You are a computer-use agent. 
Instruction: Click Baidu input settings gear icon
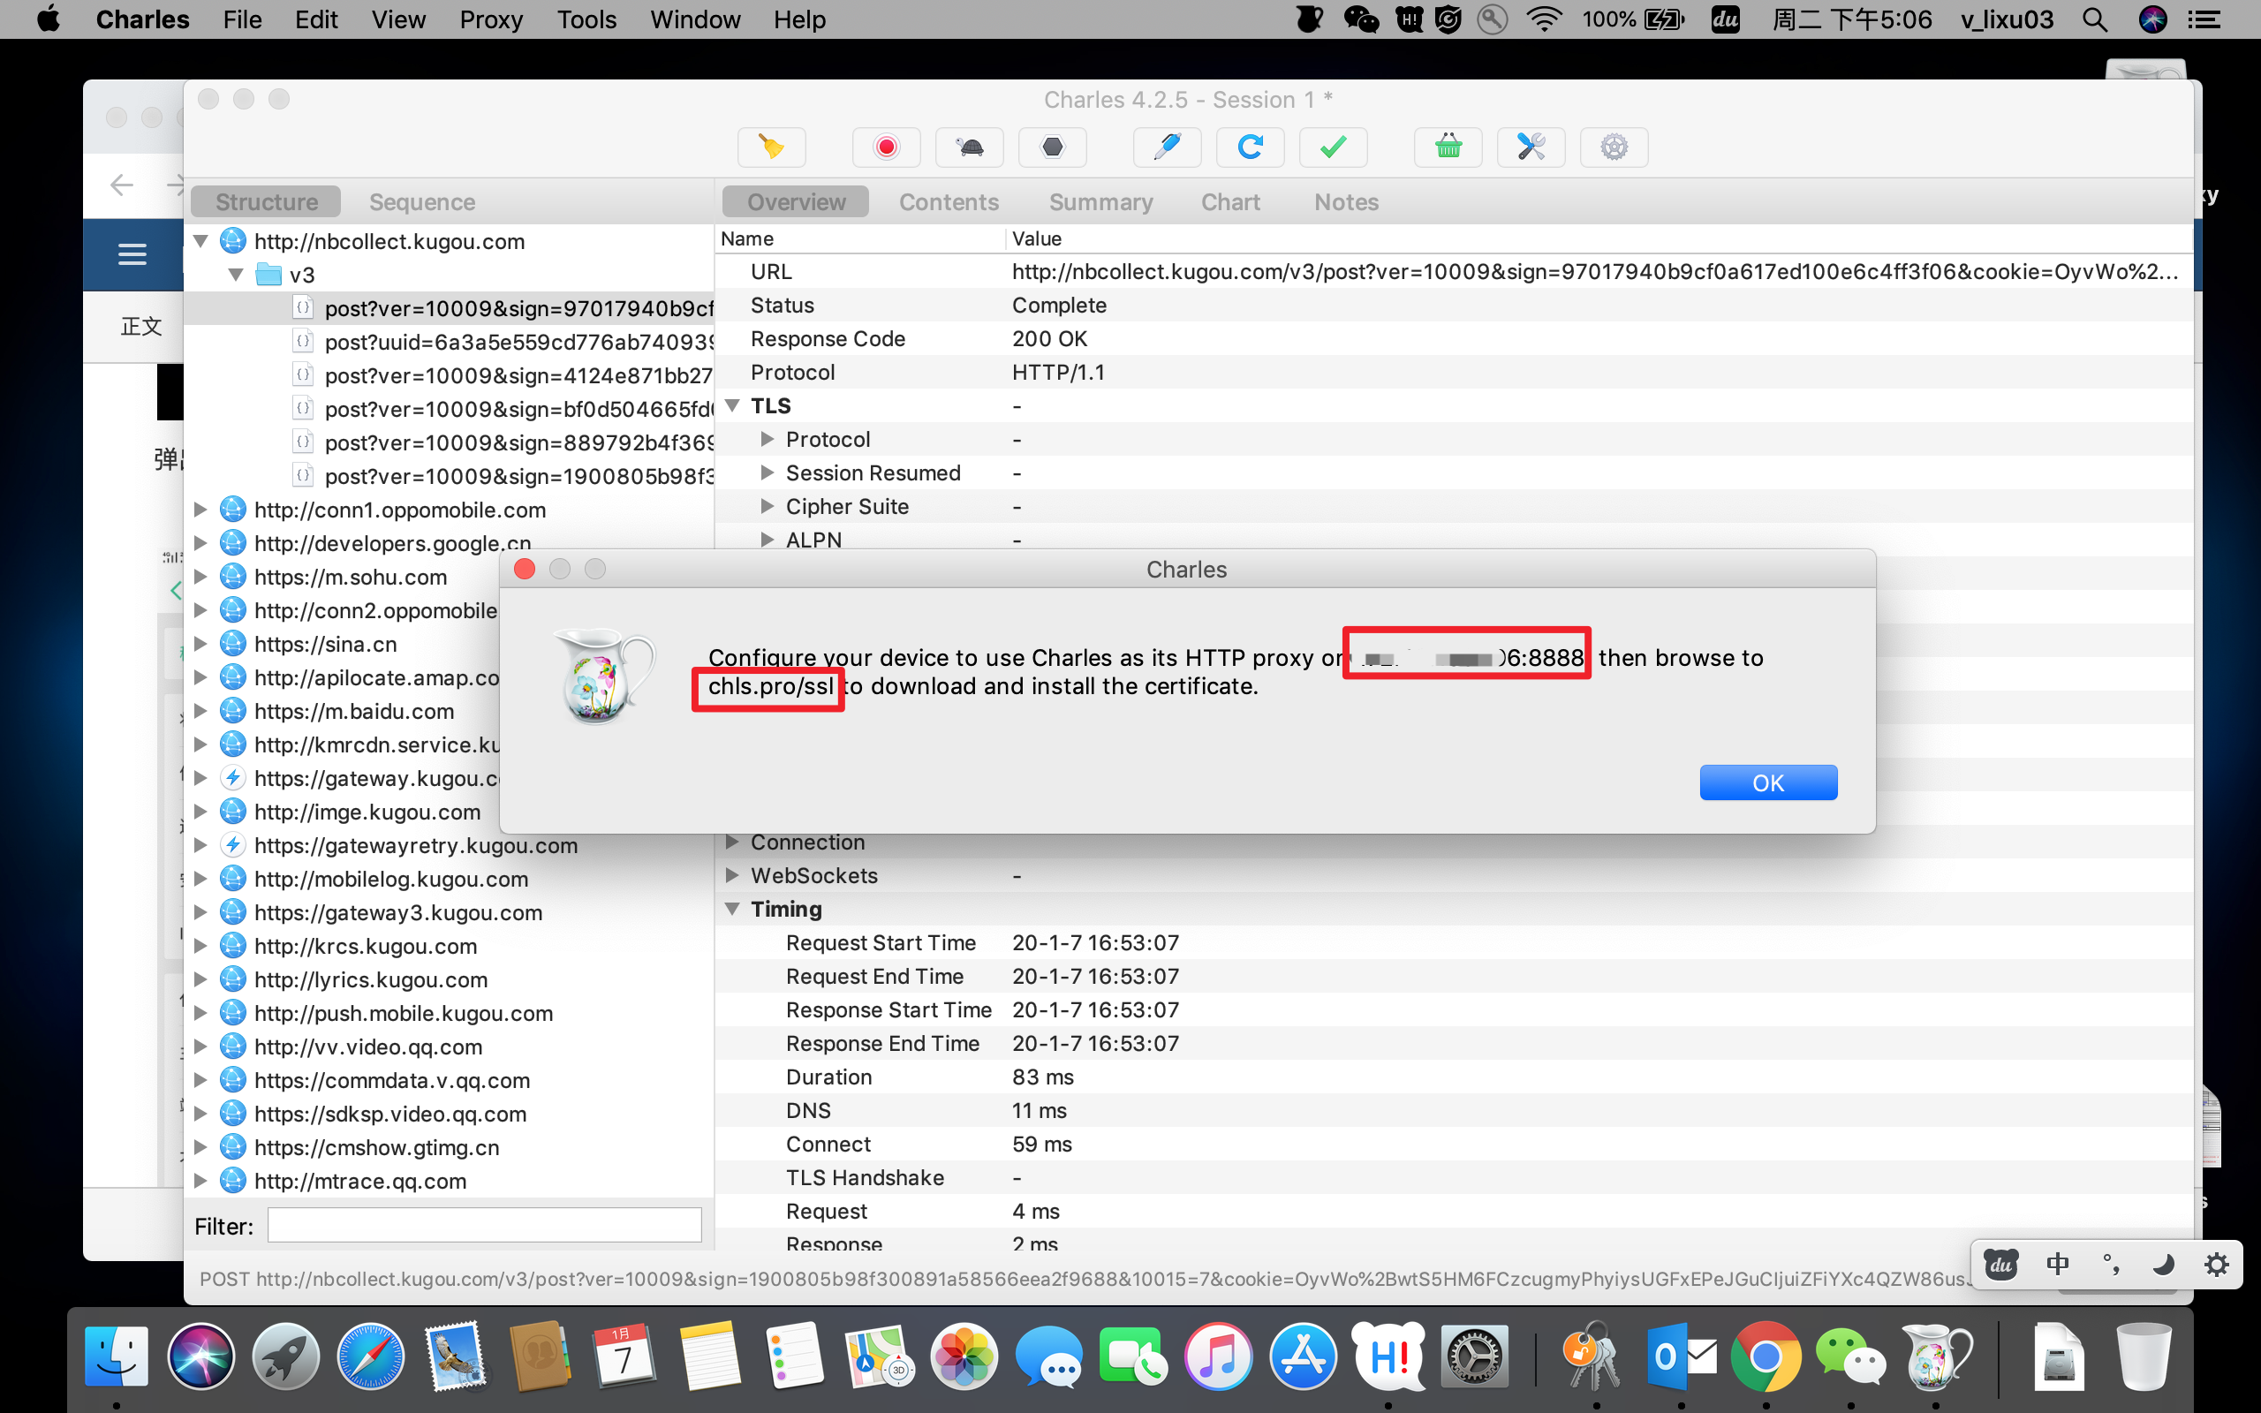pos(2216,1265)
